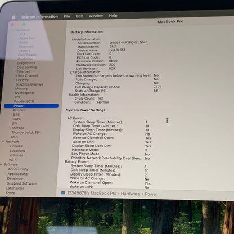Collapse the Software section in sidebar
The width and height of the screenshot is (234, 234).
click(x=1, y=164)
